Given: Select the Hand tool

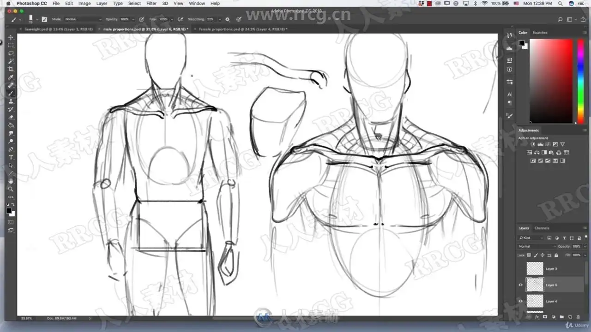Looking at the screenshot, I should [11, 181].
